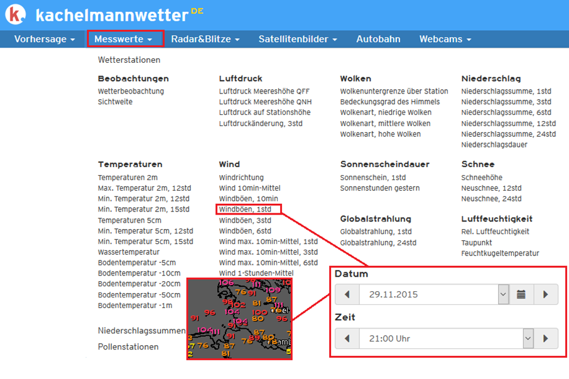Select Bodentemperatur -1m
Screen dimensions: 569x379
tap(135, 306)
